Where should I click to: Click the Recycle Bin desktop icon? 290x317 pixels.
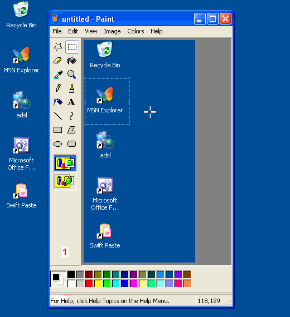21,15
